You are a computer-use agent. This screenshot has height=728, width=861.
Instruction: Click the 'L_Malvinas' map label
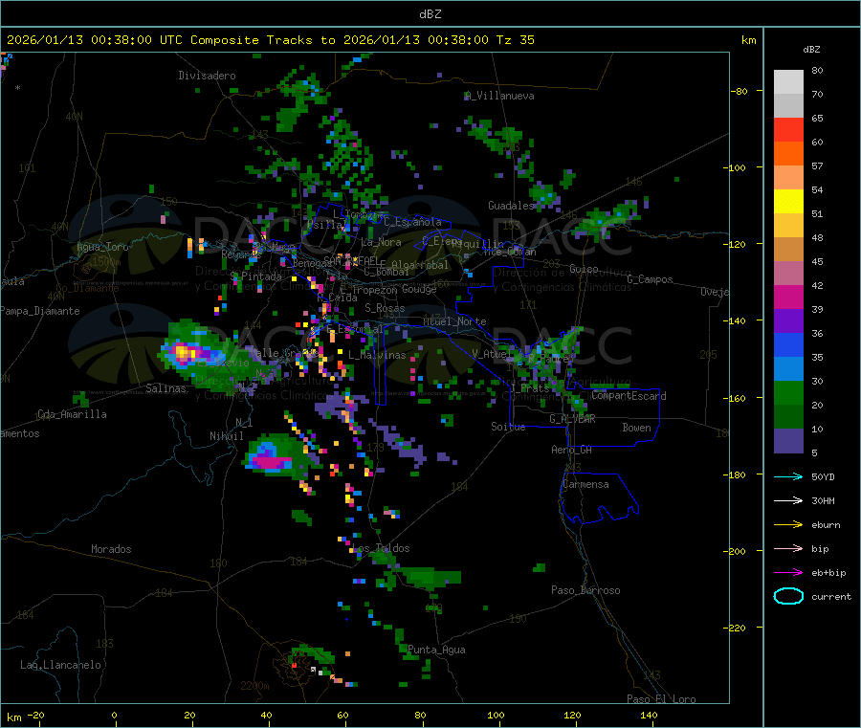pos(377,355)
